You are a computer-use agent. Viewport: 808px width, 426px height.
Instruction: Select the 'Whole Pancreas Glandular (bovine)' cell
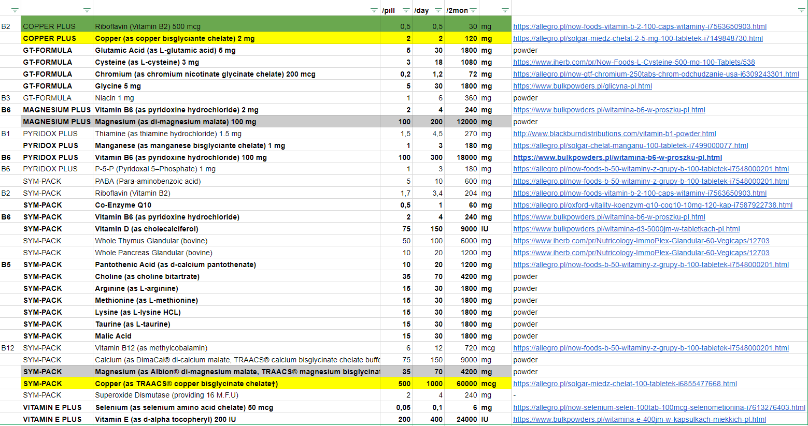pos(236,253)
